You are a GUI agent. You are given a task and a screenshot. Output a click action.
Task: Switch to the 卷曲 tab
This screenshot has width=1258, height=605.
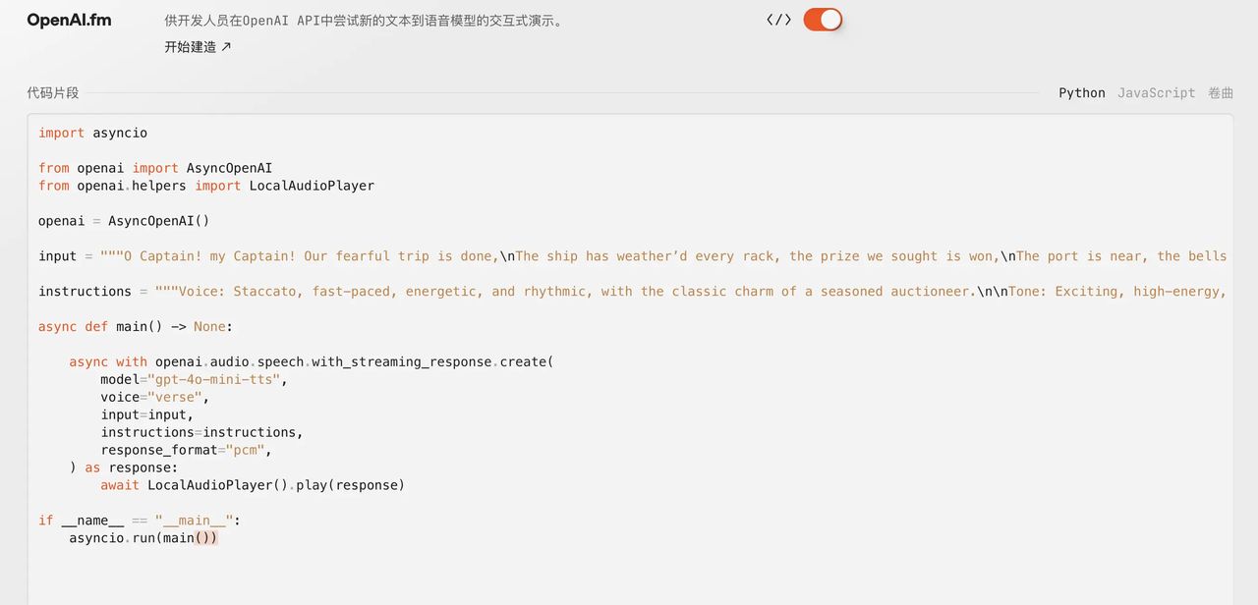click(x=1220, y=92)
